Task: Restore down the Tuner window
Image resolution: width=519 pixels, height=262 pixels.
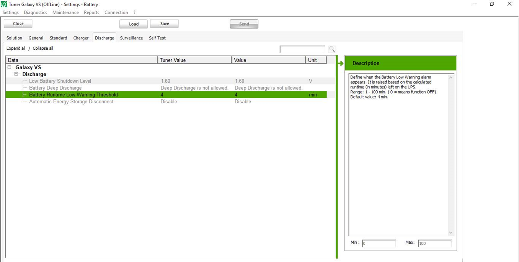Action: (492, 4)
